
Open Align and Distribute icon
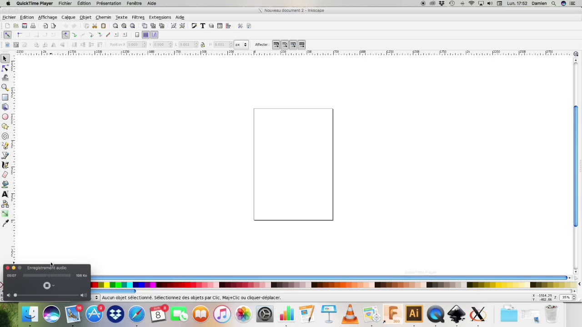[x=228, y=26]
